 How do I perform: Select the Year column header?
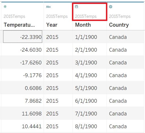(x=52, y=25)
